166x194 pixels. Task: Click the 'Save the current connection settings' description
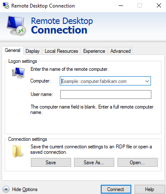(x=91, y=149)
